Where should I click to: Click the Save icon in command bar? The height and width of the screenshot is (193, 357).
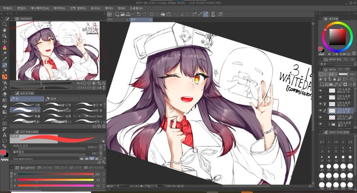pyautogui.click(x=128, y=14)
